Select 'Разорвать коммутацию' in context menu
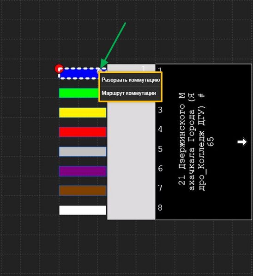253x276 pixels. pyautogui.click(x=130, y=80)
